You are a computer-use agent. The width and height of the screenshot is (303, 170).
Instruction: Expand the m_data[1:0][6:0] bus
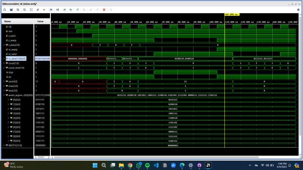point(4,59)
